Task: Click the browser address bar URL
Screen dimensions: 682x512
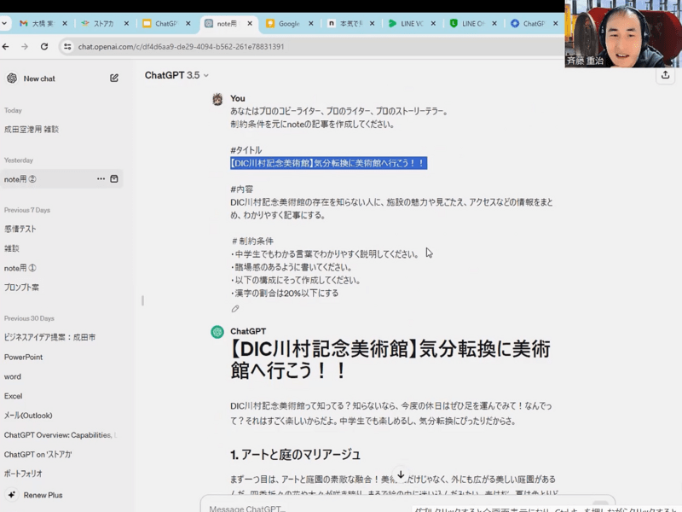Action: click(181, 46)
